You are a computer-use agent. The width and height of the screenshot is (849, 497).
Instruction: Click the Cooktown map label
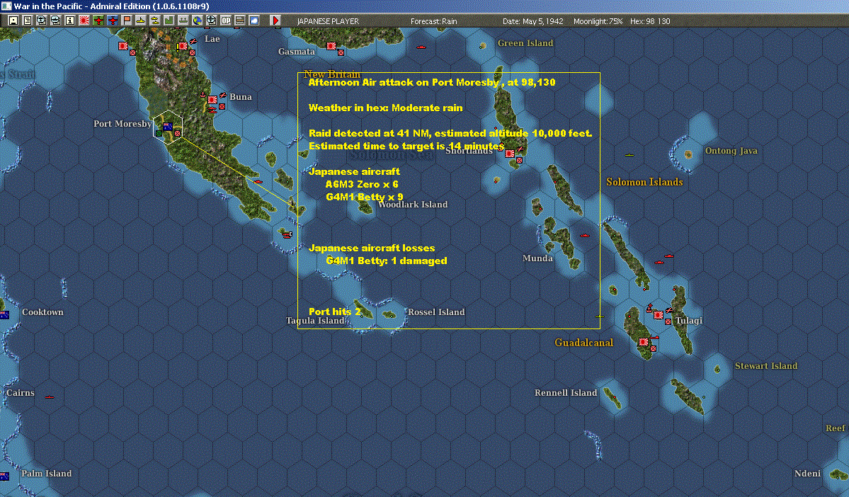(x=42, y=312)
